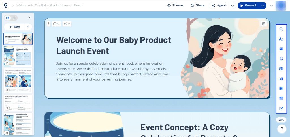Select slide 3 Target Audience thumbnail
Viewport: 290px width, 137px height.
(18, 81)
